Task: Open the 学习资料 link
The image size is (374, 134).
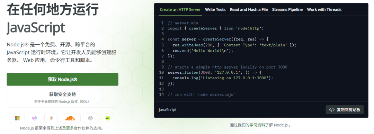Action: (257, 125)
